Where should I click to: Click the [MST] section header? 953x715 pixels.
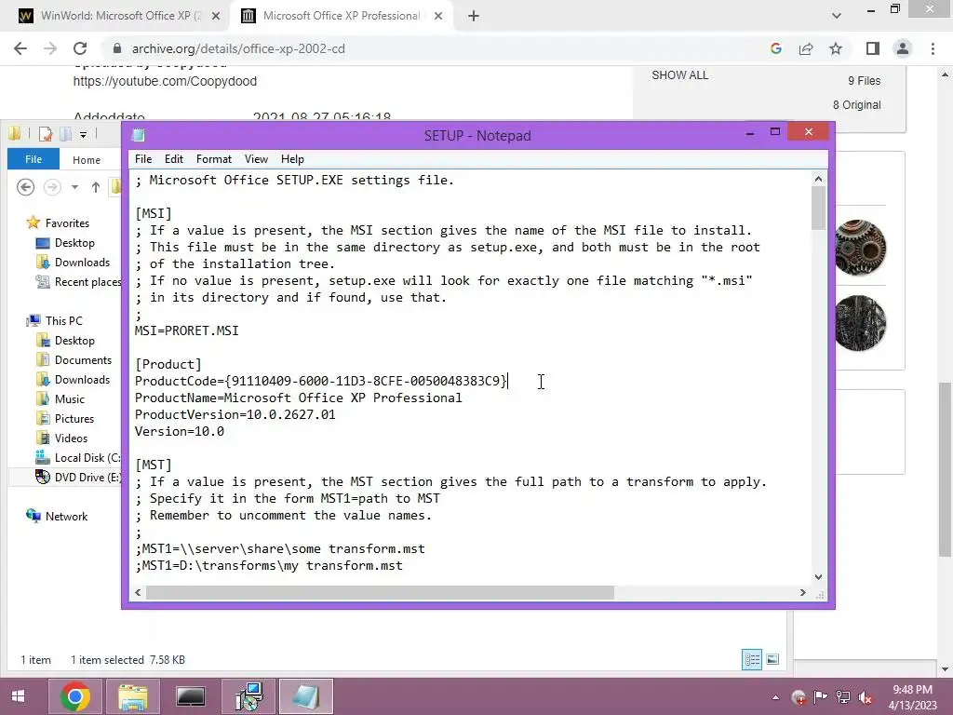click(154, 465)
